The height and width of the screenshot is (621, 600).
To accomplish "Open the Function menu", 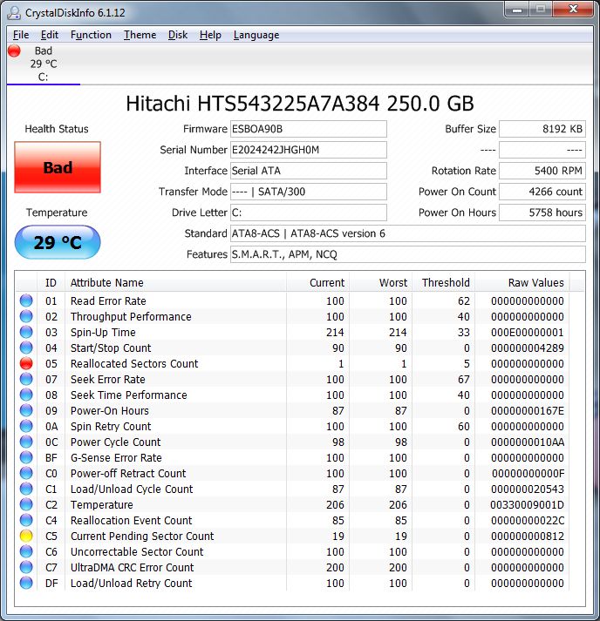I will pyautogui.click(x=91, y=35).
